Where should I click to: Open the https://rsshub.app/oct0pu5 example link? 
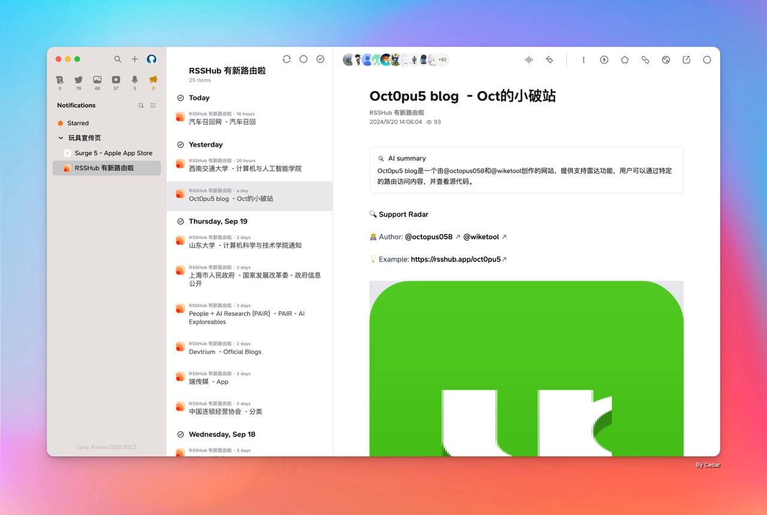pos(456,260)
